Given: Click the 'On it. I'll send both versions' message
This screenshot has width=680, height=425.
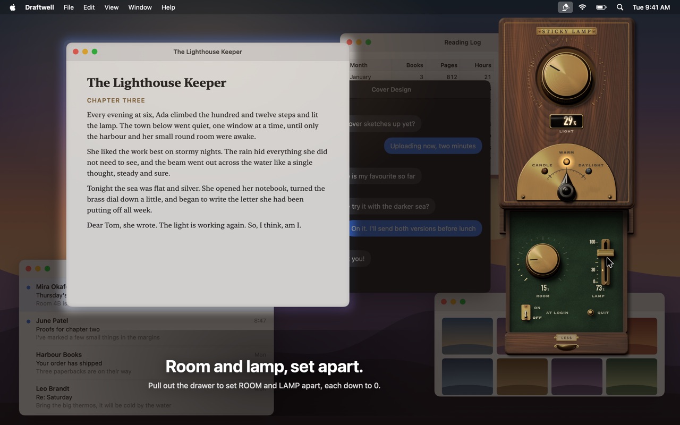Looking at the screenshot, I should coord(416,228).
